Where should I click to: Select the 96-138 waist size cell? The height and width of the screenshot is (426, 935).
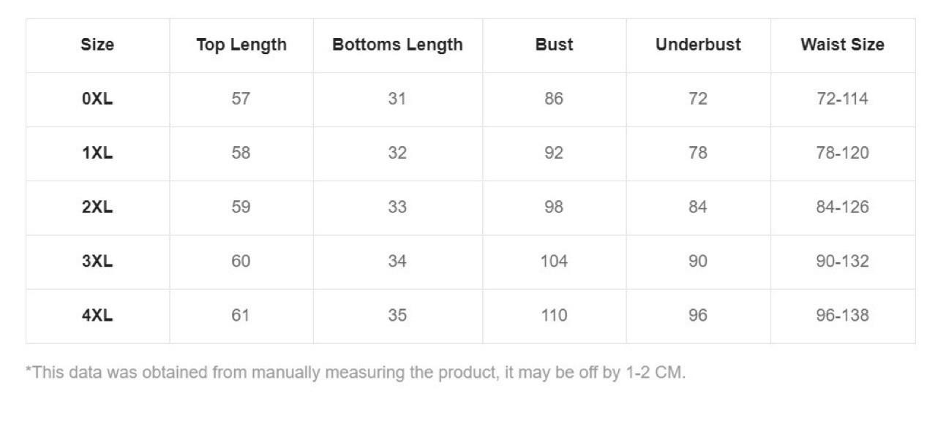[x=842, y=315]
